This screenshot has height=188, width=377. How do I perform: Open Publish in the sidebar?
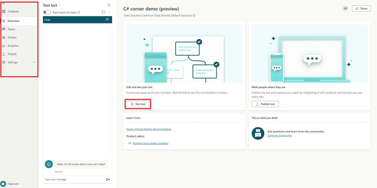point(19,54)
